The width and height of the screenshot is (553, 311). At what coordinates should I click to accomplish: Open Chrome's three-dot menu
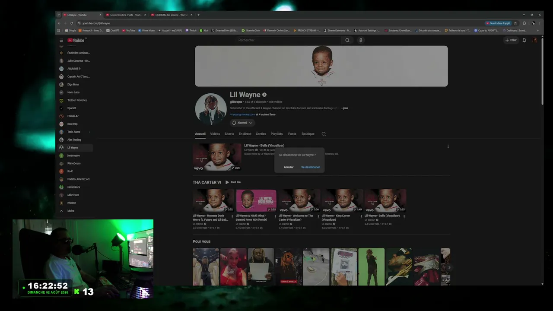click(540, 23)
